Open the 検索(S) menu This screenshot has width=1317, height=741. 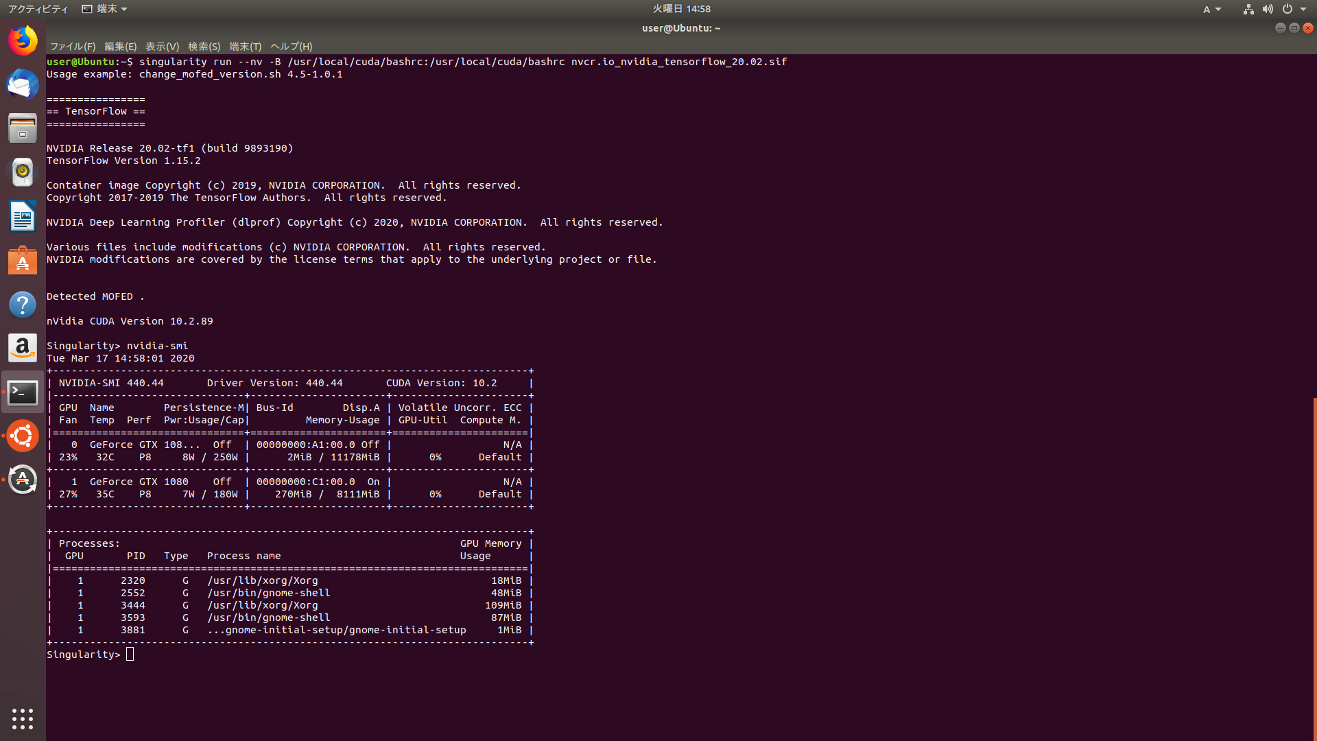click(x=204, y=47)
